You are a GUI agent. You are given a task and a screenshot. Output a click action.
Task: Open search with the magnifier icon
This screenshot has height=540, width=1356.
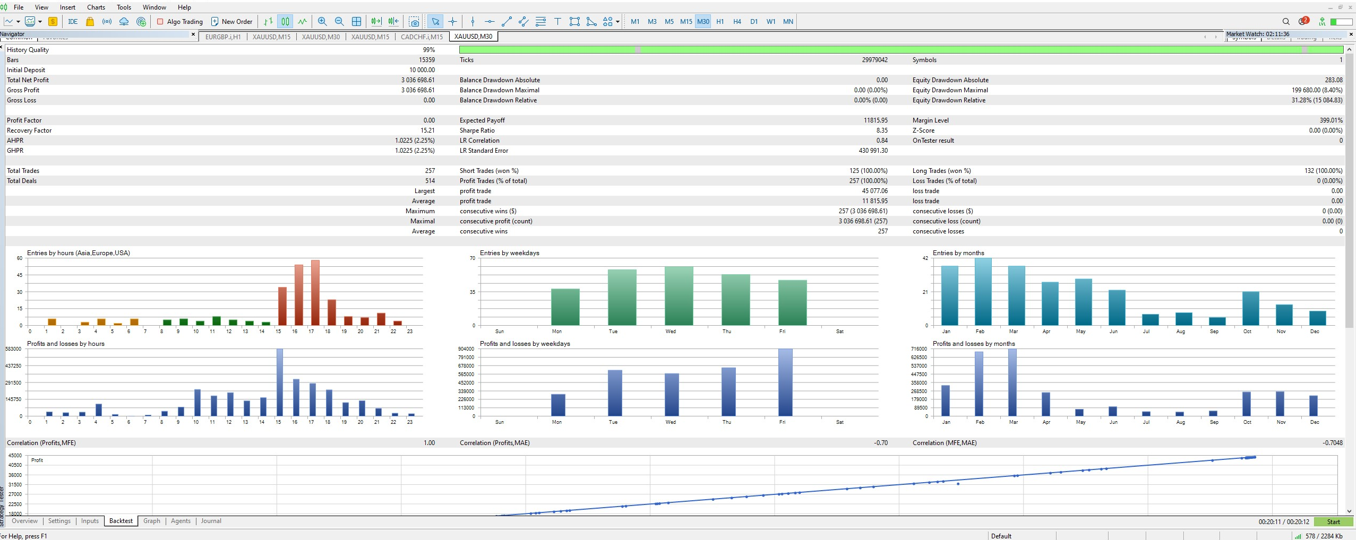1285,22
